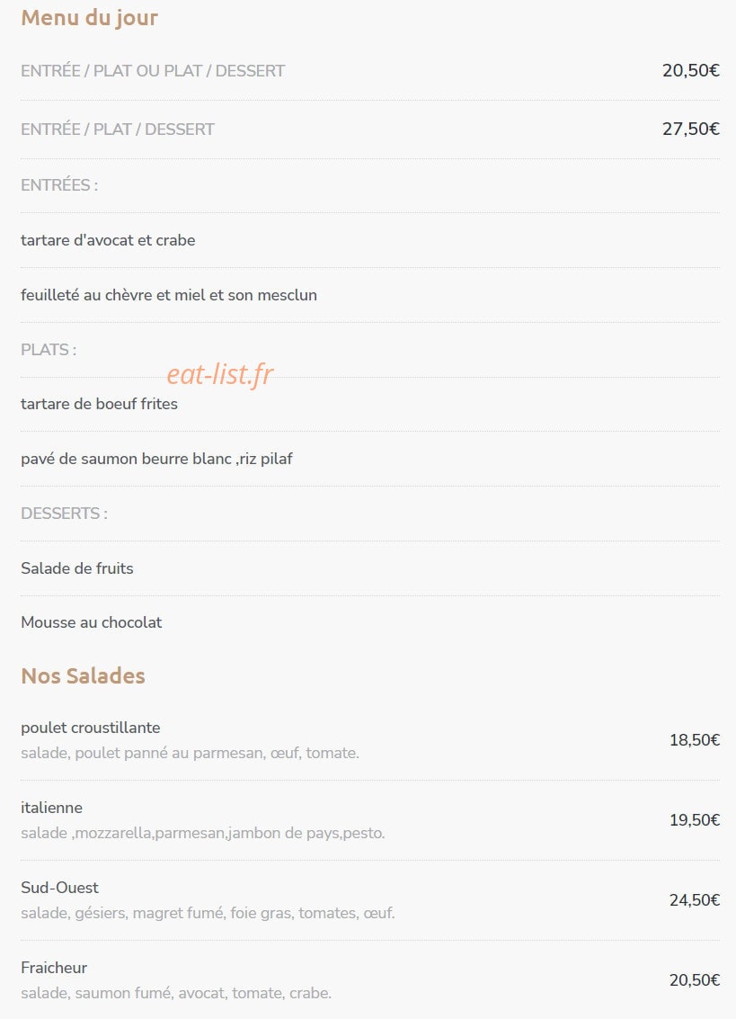The width and height of the screenshot is (736, 1019).
Task: Click the Nos Salades heading
Action: (x=84, y=675)
